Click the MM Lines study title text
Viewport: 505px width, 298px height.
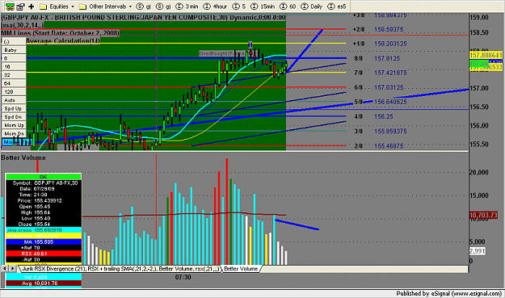click(x=61, y=33)
